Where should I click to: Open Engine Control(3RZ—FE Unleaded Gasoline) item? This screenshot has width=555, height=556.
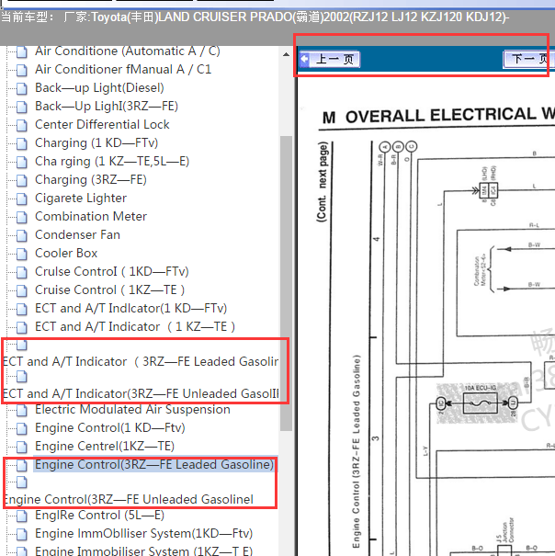[x=130, y=500]
